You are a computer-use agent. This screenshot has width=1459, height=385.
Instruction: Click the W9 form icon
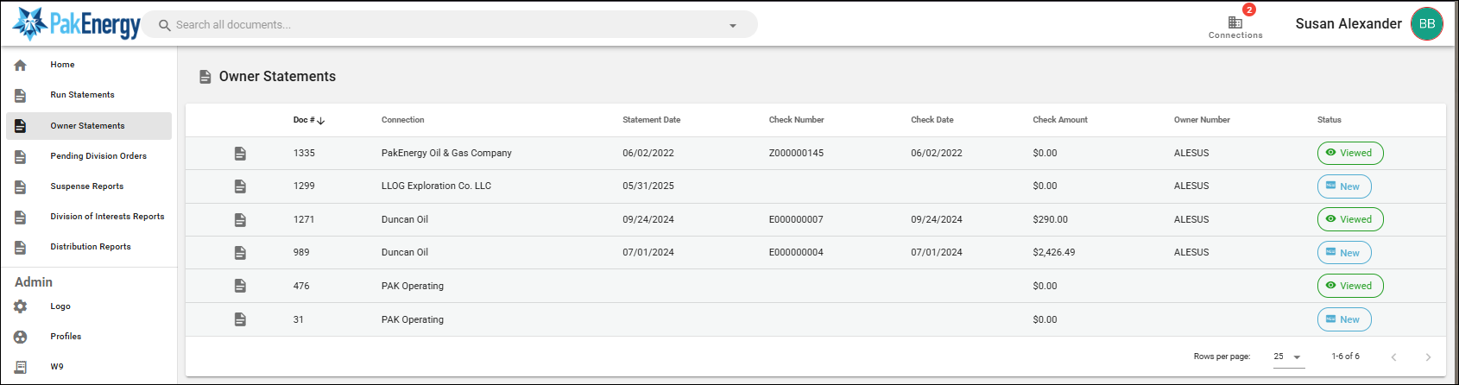(21, 367)
